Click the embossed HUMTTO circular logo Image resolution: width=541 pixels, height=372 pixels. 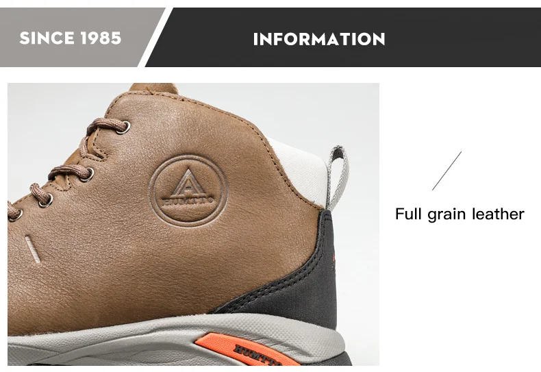pos(188,191)
